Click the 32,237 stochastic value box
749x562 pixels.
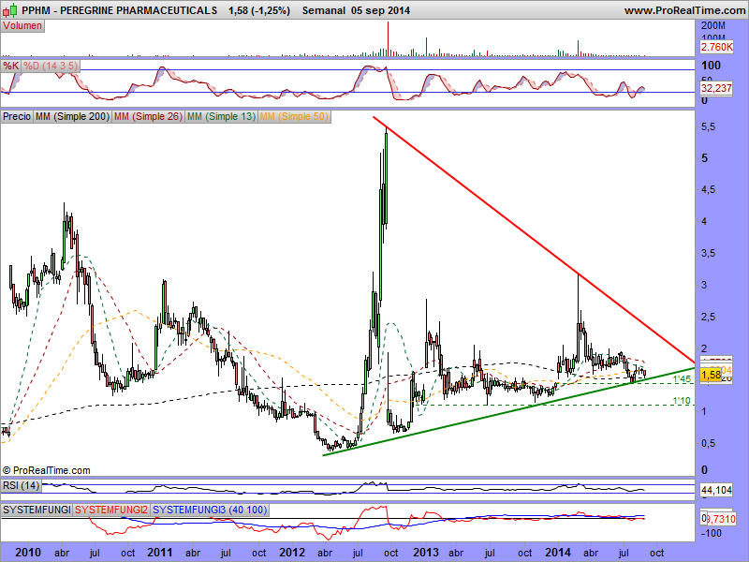pos(716,88)
